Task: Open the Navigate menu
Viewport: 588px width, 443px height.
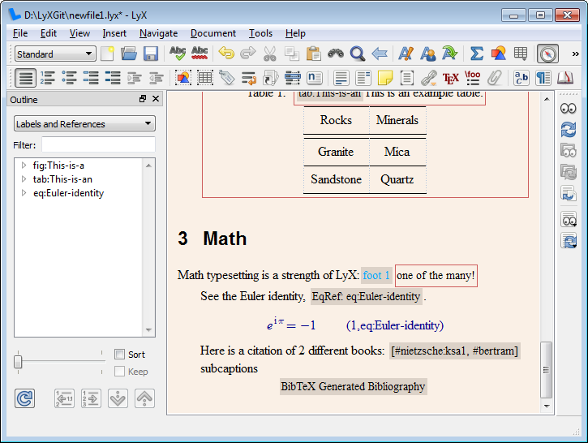Action: [x=159, y=33]
